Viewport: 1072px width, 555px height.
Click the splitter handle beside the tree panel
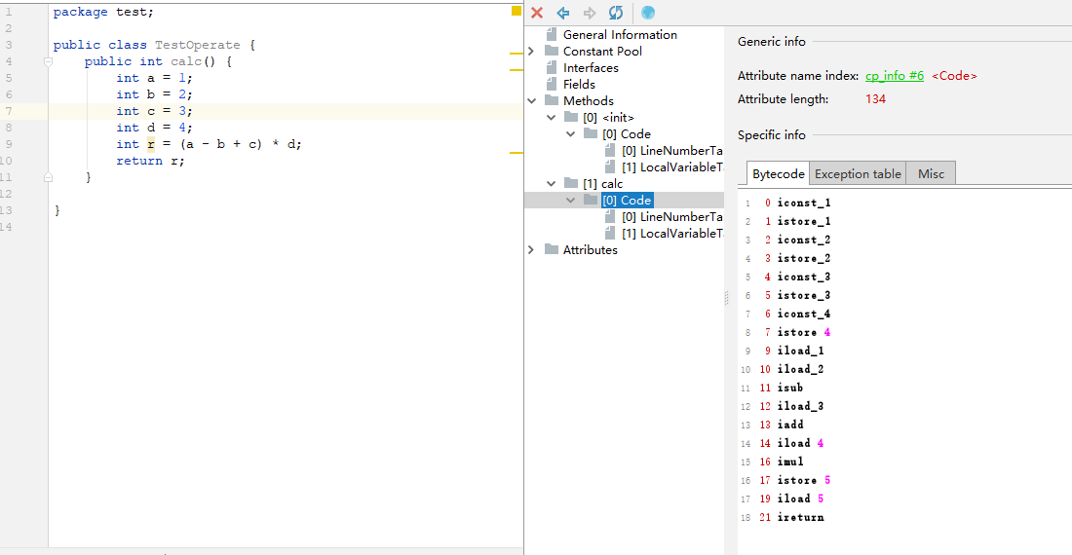coord(726,297)
